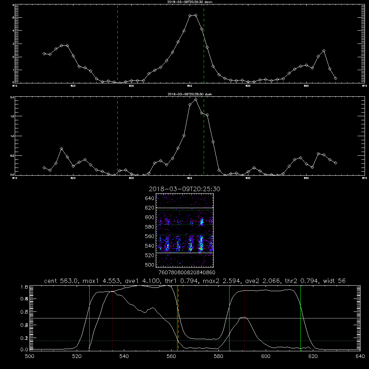Click the '640' label on the heatmap y-axis
Image resolution: width=369 pixels, height=369 pixels.
pos(150,199)
